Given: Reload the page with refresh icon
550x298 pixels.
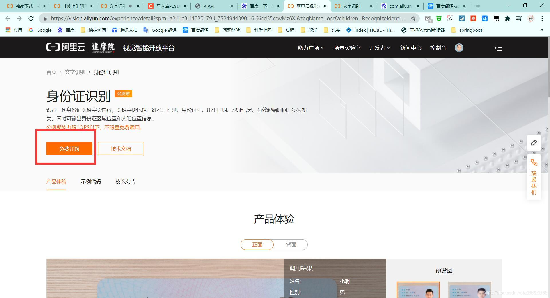Looking at the screenshot, I should (x=31, y=19).
